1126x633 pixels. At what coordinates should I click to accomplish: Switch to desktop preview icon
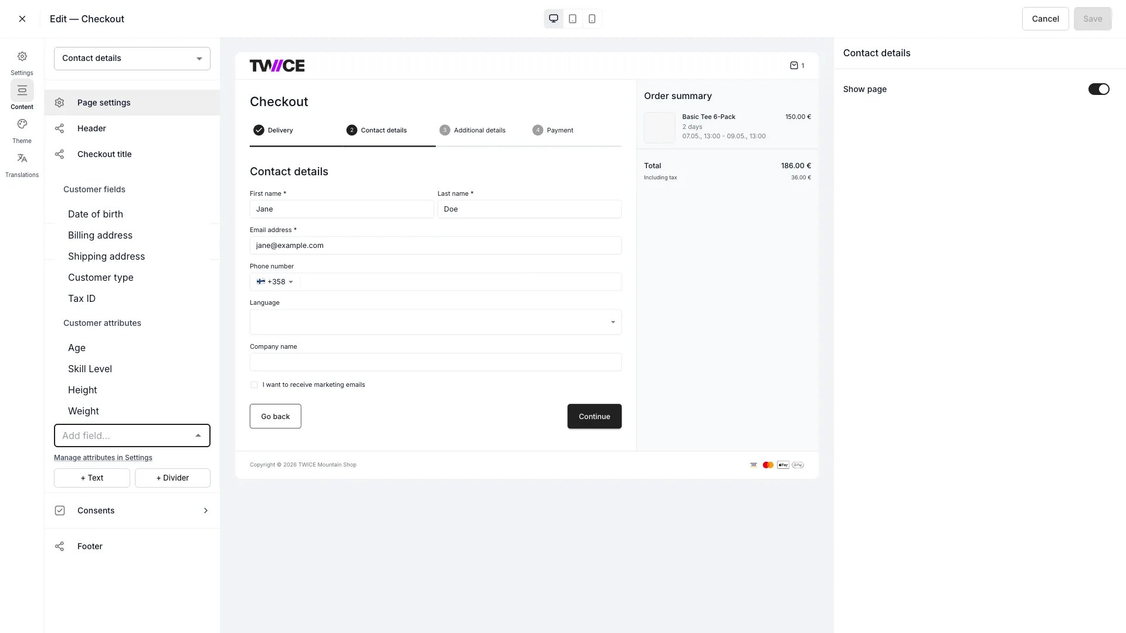(x=553, y=19)
